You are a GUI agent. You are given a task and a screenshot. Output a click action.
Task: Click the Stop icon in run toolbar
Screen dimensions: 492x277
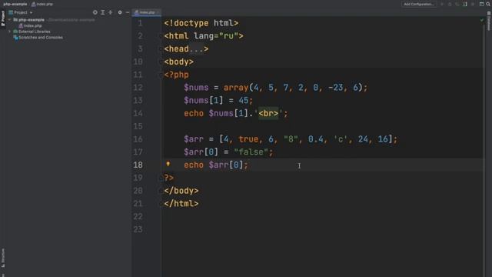(x=473, y=4)
